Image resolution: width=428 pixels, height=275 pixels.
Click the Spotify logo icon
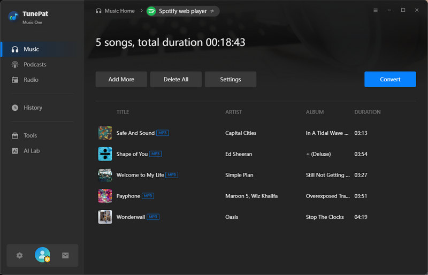click(x=151, y=11)
